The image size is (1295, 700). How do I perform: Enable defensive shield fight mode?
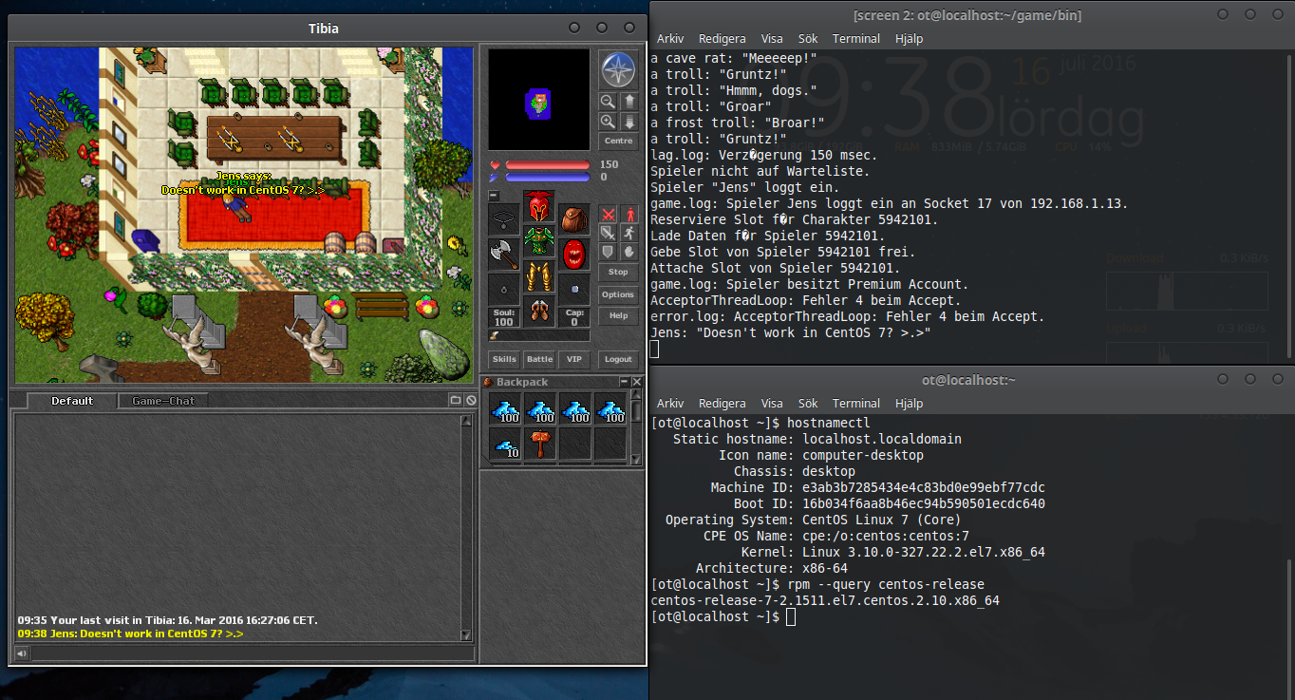pyautogui.click(x=608, y=252)
